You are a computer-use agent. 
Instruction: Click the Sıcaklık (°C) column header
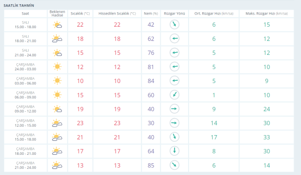80,14
